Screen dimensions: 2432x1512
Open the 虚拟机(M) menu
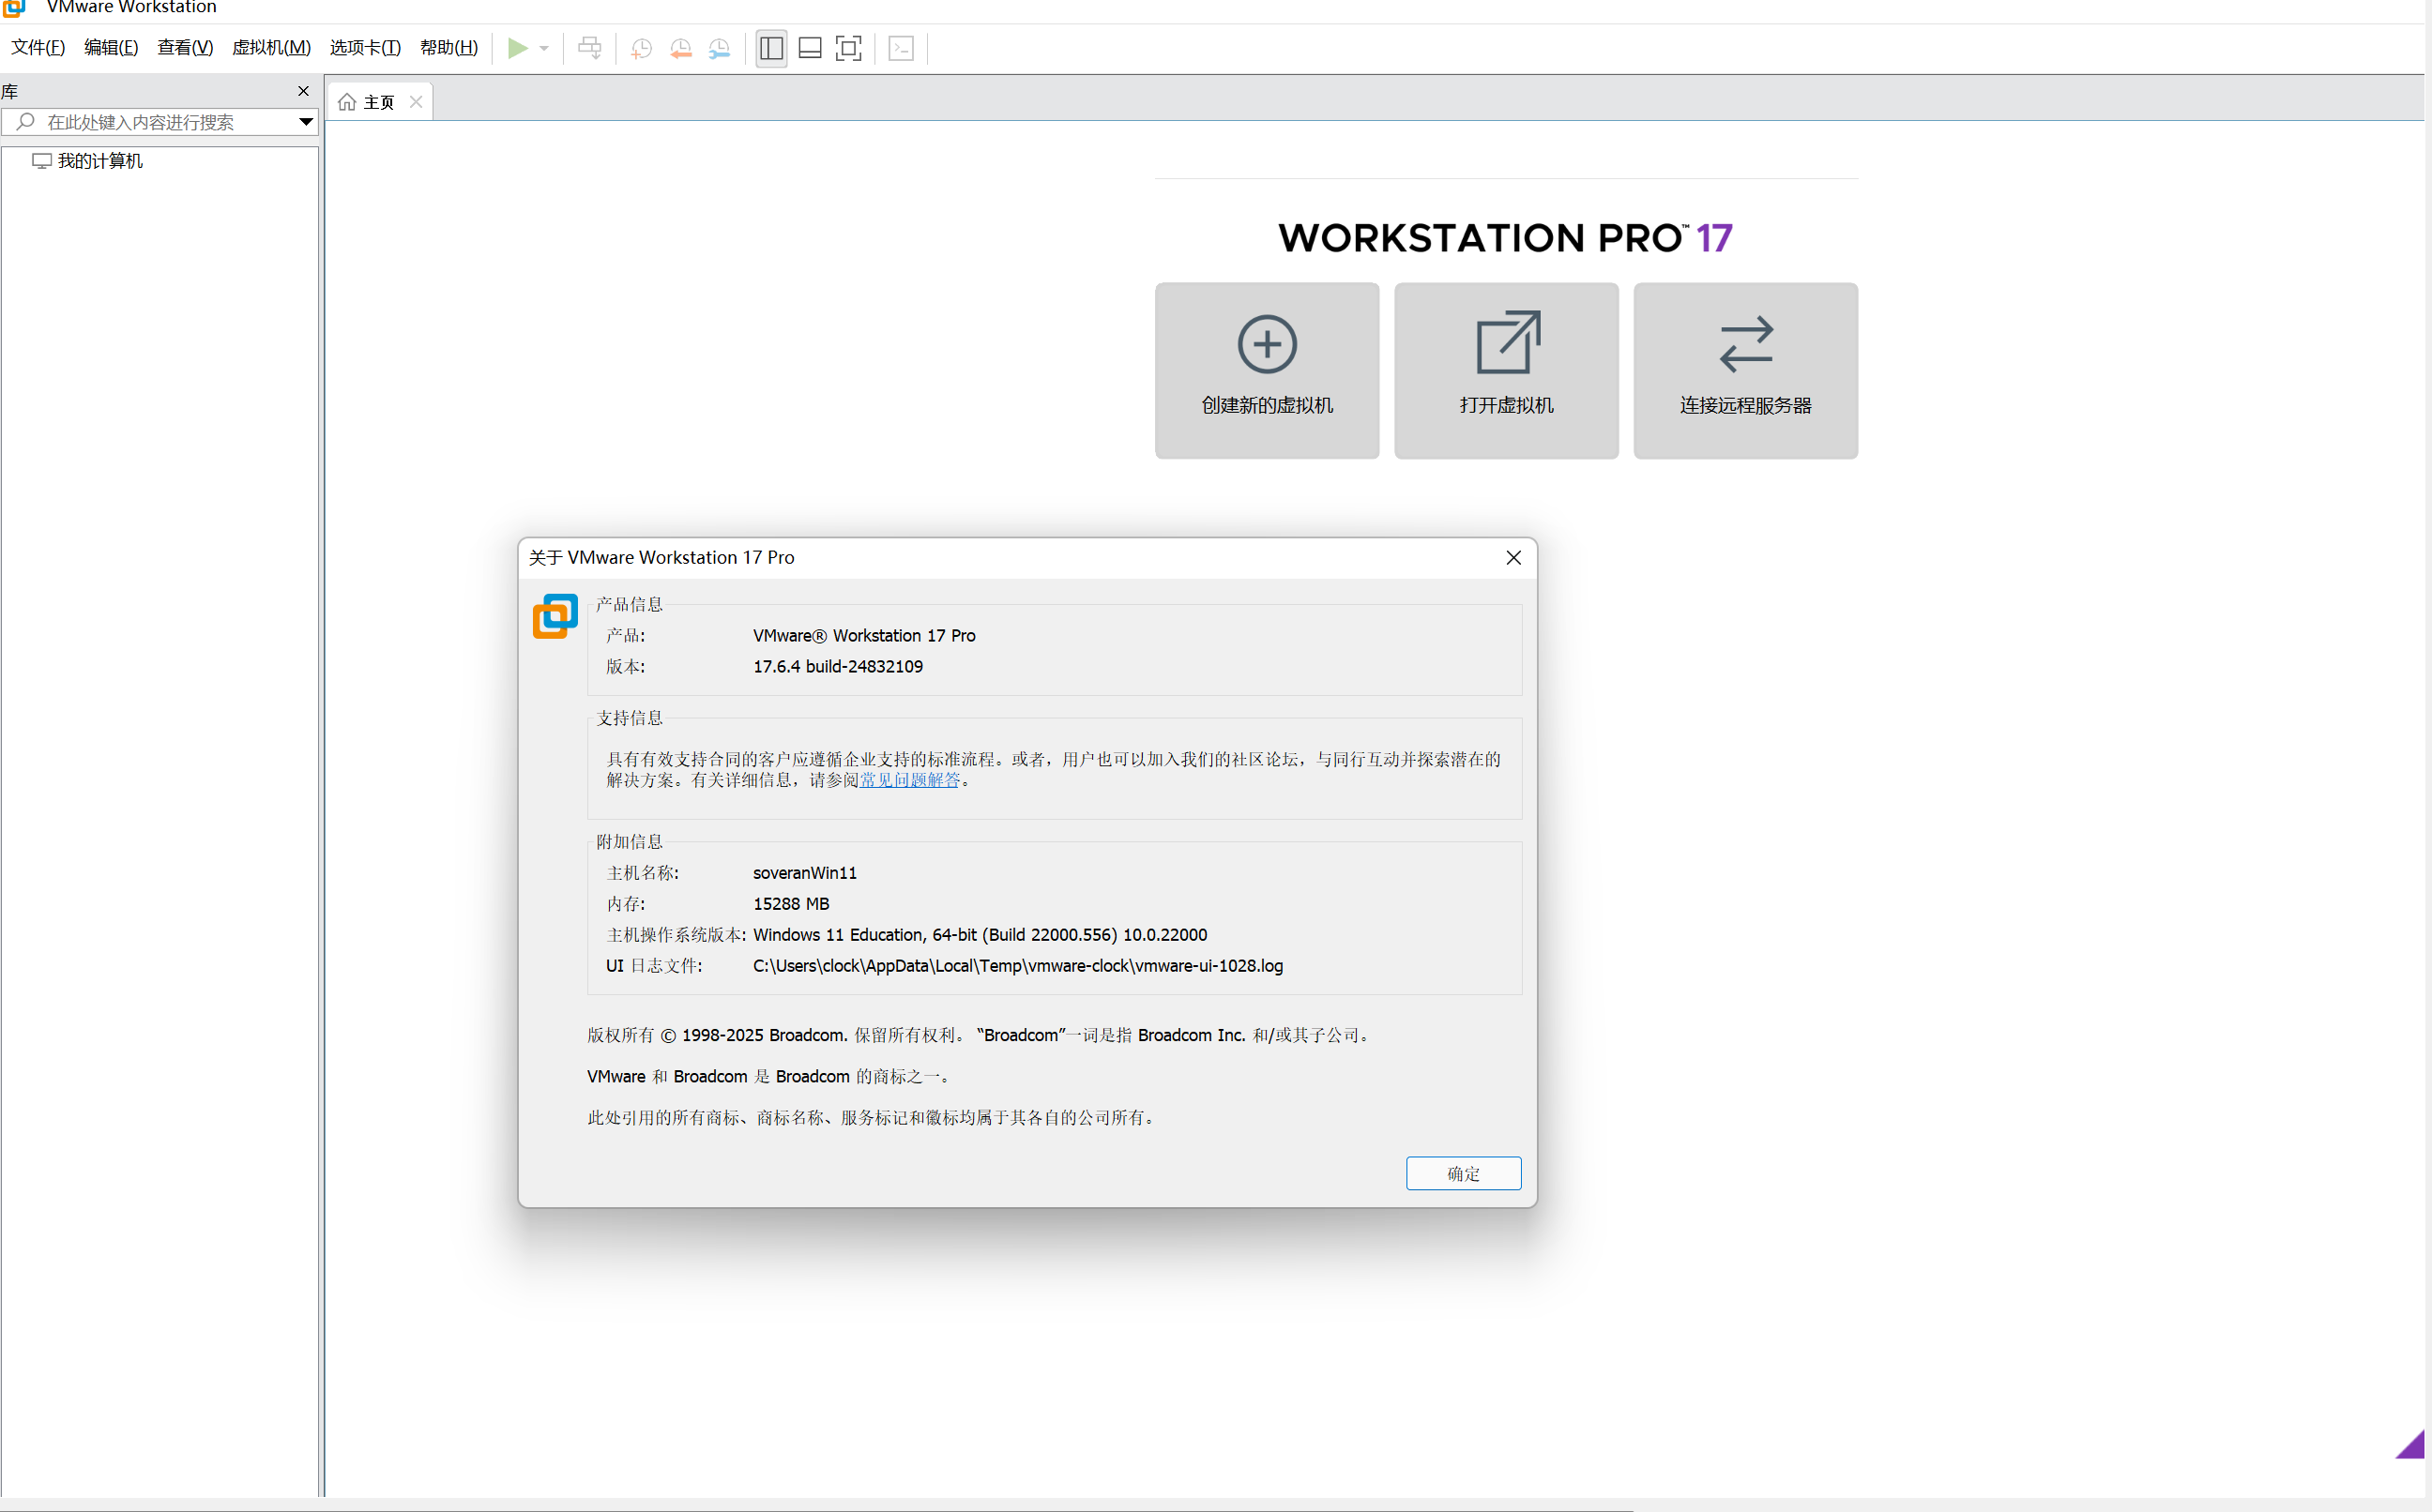click(271, 48)
